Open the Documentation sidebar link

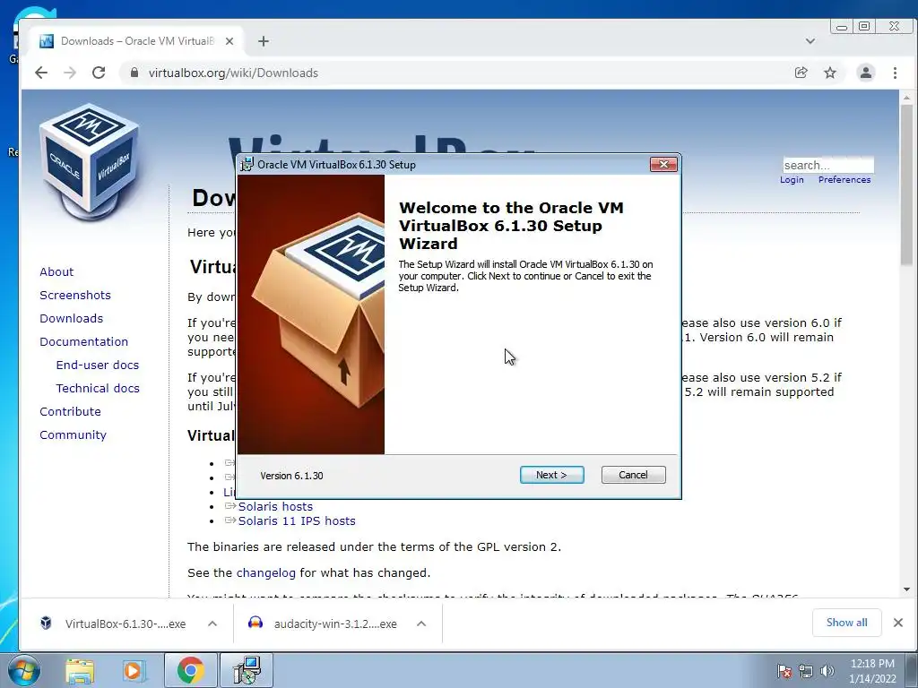83,342
